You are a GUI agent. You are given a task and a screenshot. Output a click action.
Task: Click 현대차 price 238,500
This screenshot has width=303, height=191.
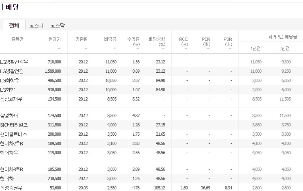coord(55,178)
